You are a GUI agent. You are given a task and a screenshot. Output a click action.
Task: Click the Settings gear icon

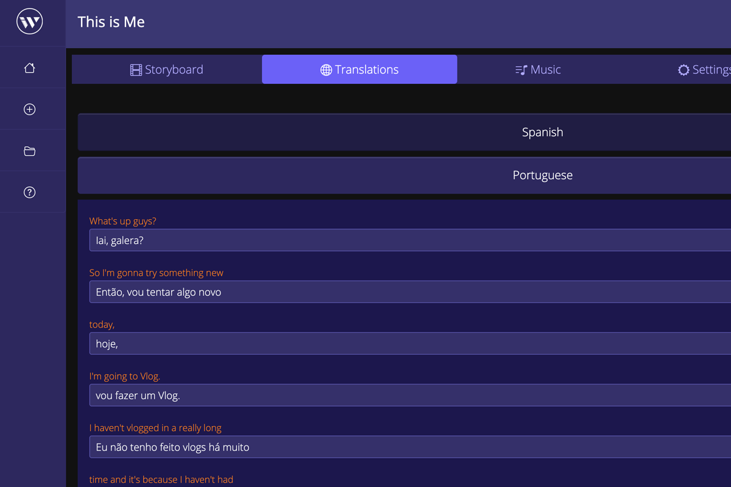click(x=683, y=70)
